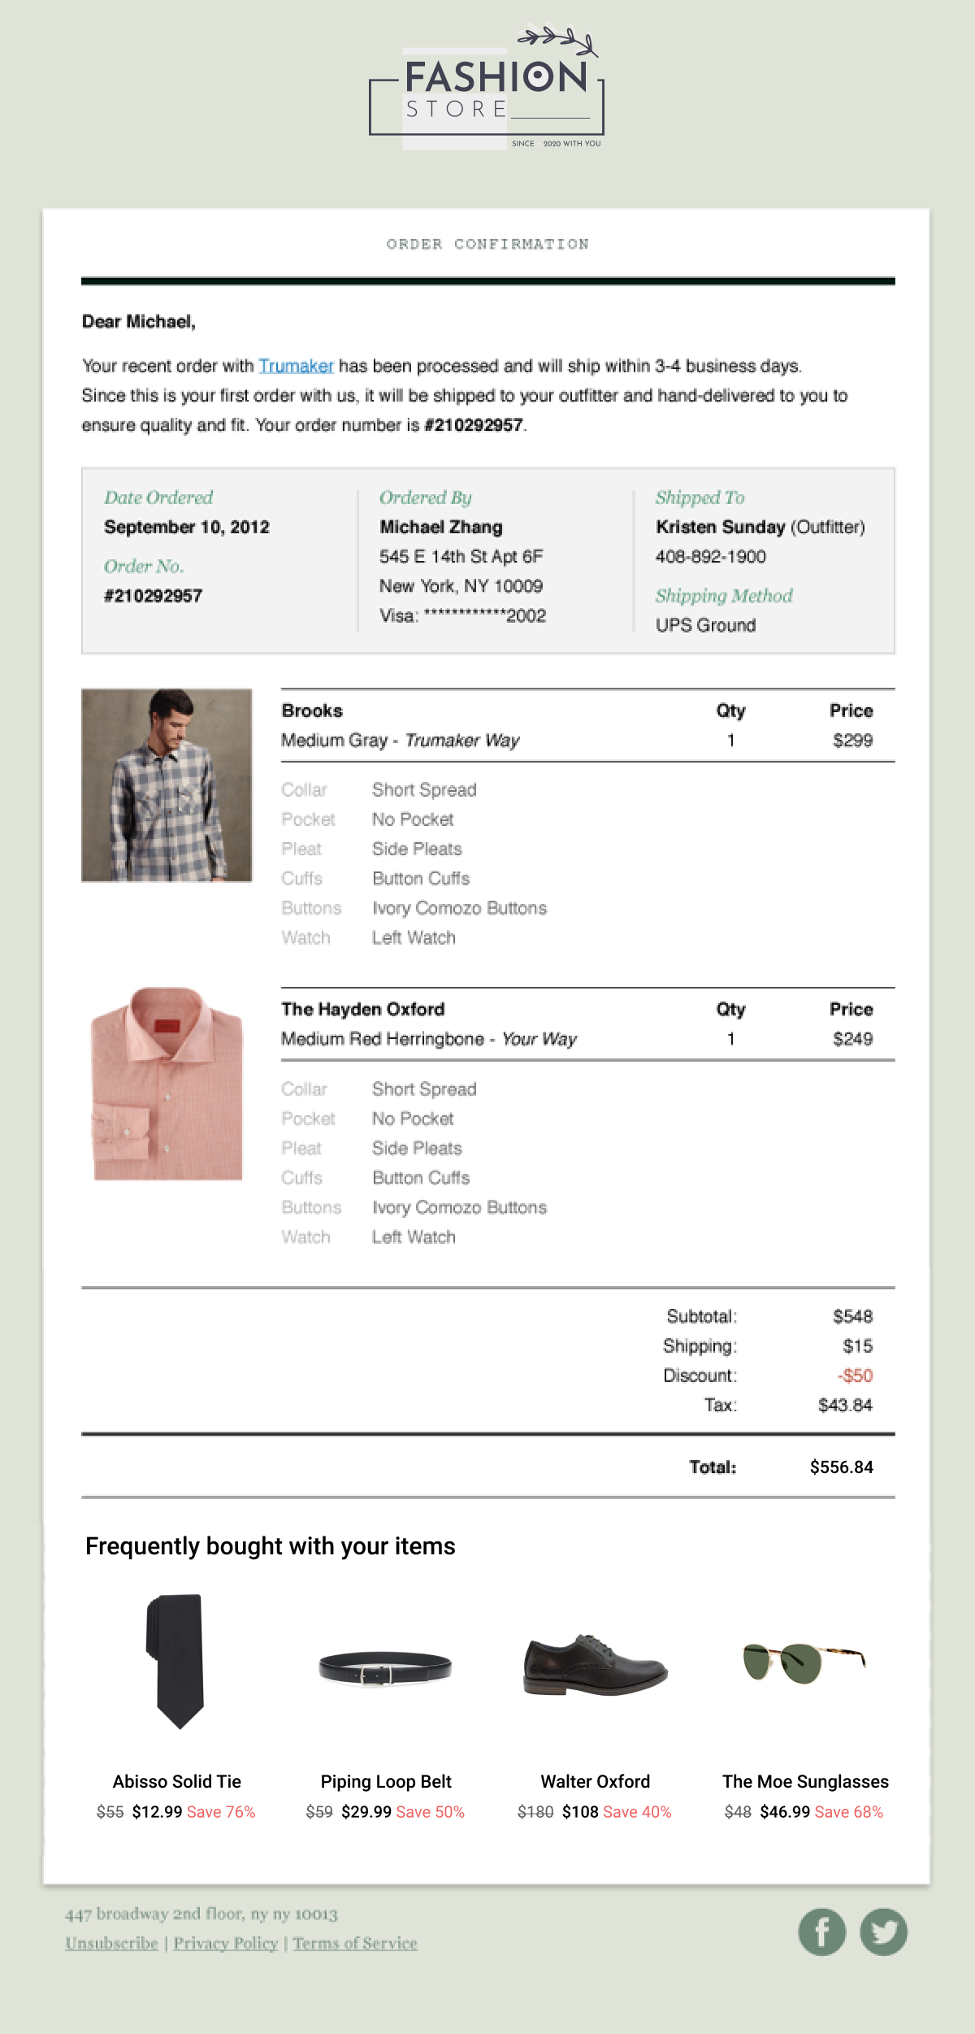The height and width of the screenshot is (2034, 975).
Task: Open the Privacy Policy link
Action: tap(225, 1943)
